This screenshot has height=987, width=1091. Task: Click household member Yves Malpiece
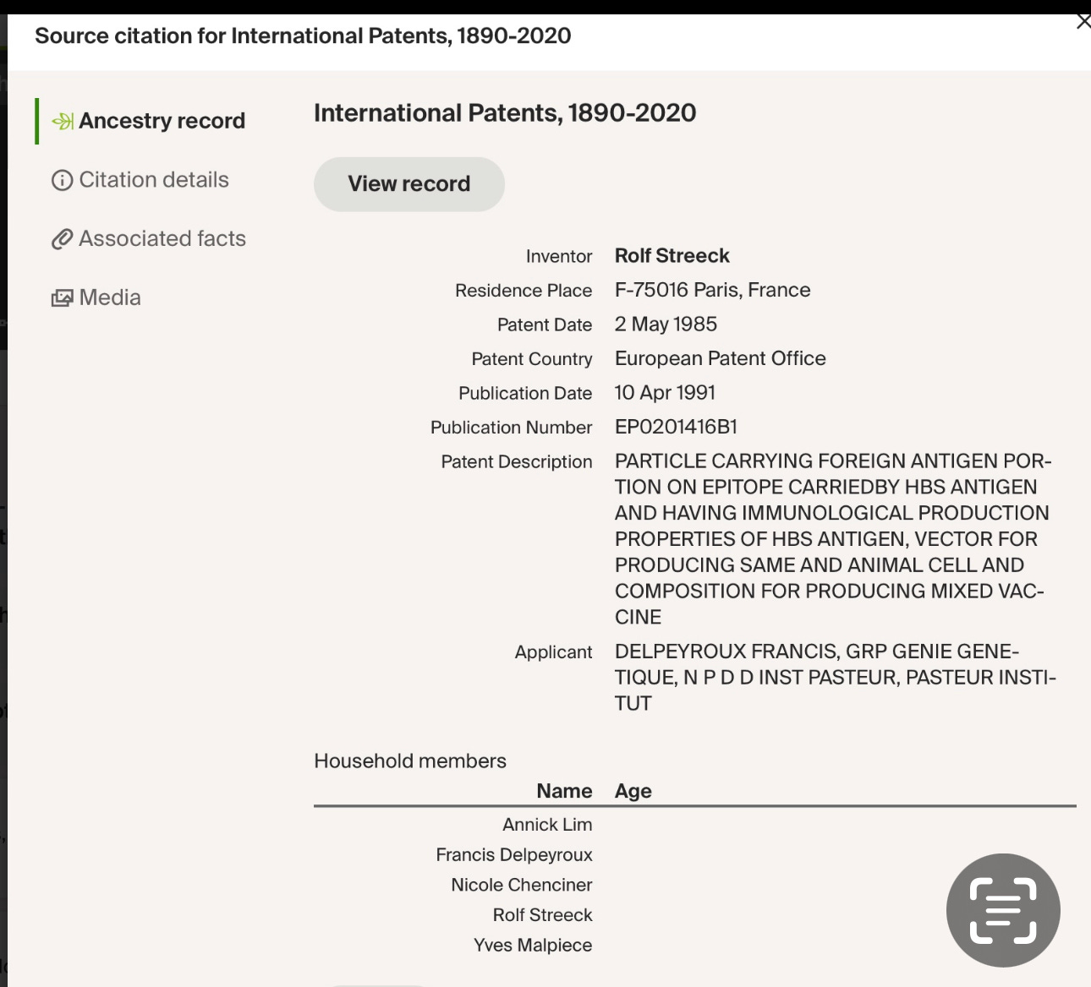coord(533,946)
